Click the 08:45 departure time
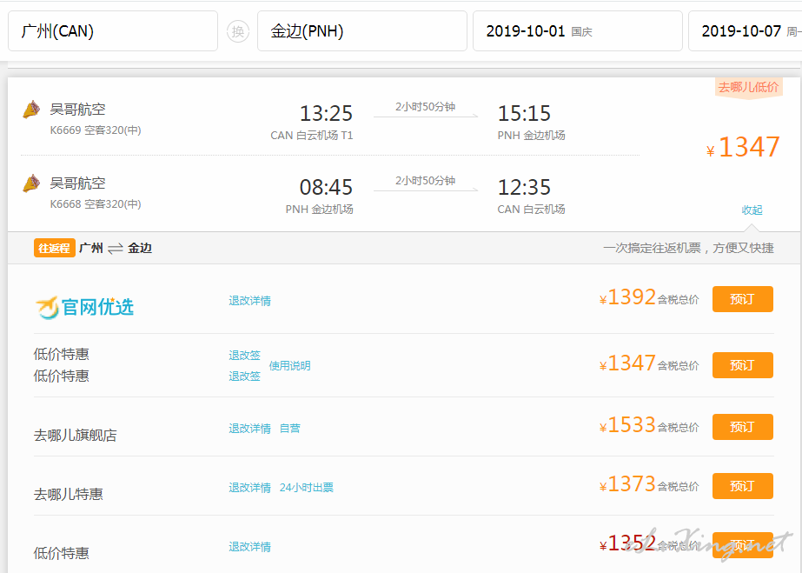 [x=326, y=187]
